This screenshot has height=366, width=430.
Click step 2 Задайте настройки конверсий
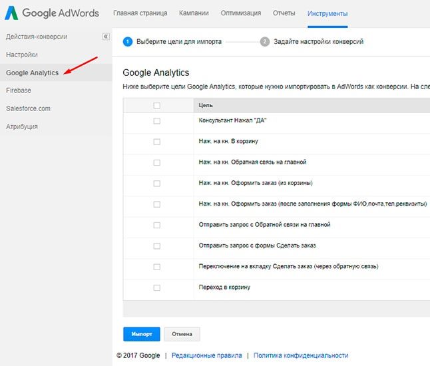click(x=312, y=42)
